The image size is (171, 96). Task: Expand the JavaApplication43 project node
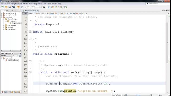(x=2, y=15)
